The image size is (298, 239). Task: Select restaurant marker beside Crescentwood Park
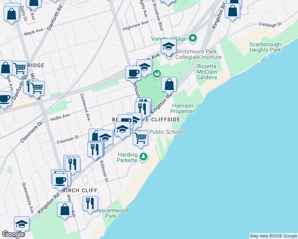90,205
